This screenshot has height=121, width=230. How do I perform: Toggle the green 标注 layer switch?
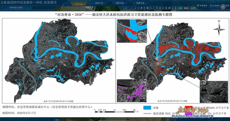pos(192,8)
